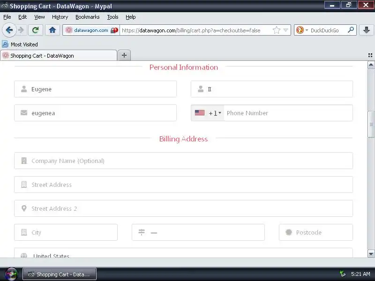Click the Personal Information heading
Screen dimensions: 375x281
click(x=184, y=67)
